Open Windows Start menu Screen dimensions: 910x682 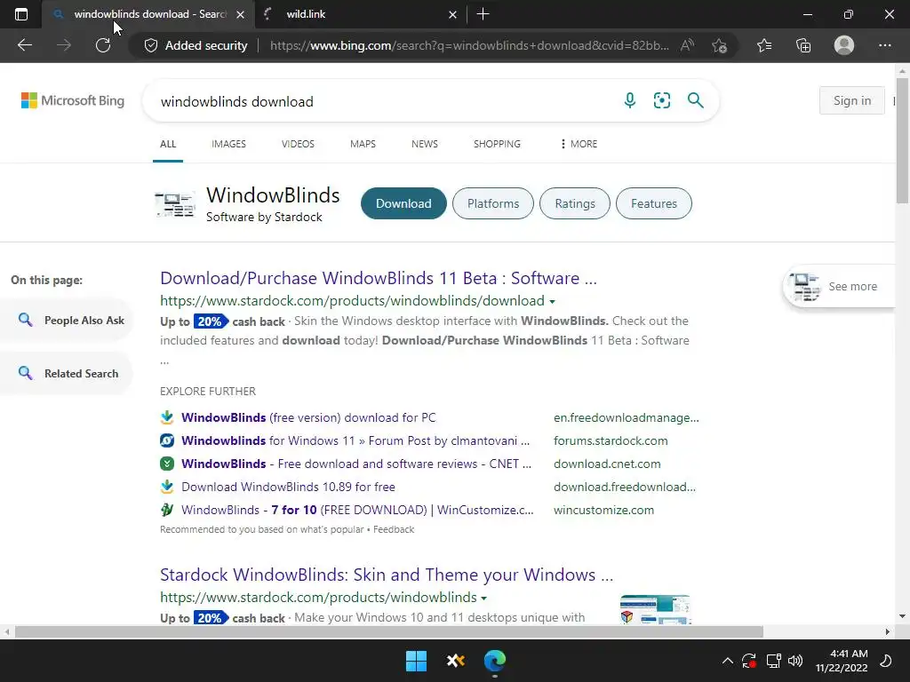(416, 661)
